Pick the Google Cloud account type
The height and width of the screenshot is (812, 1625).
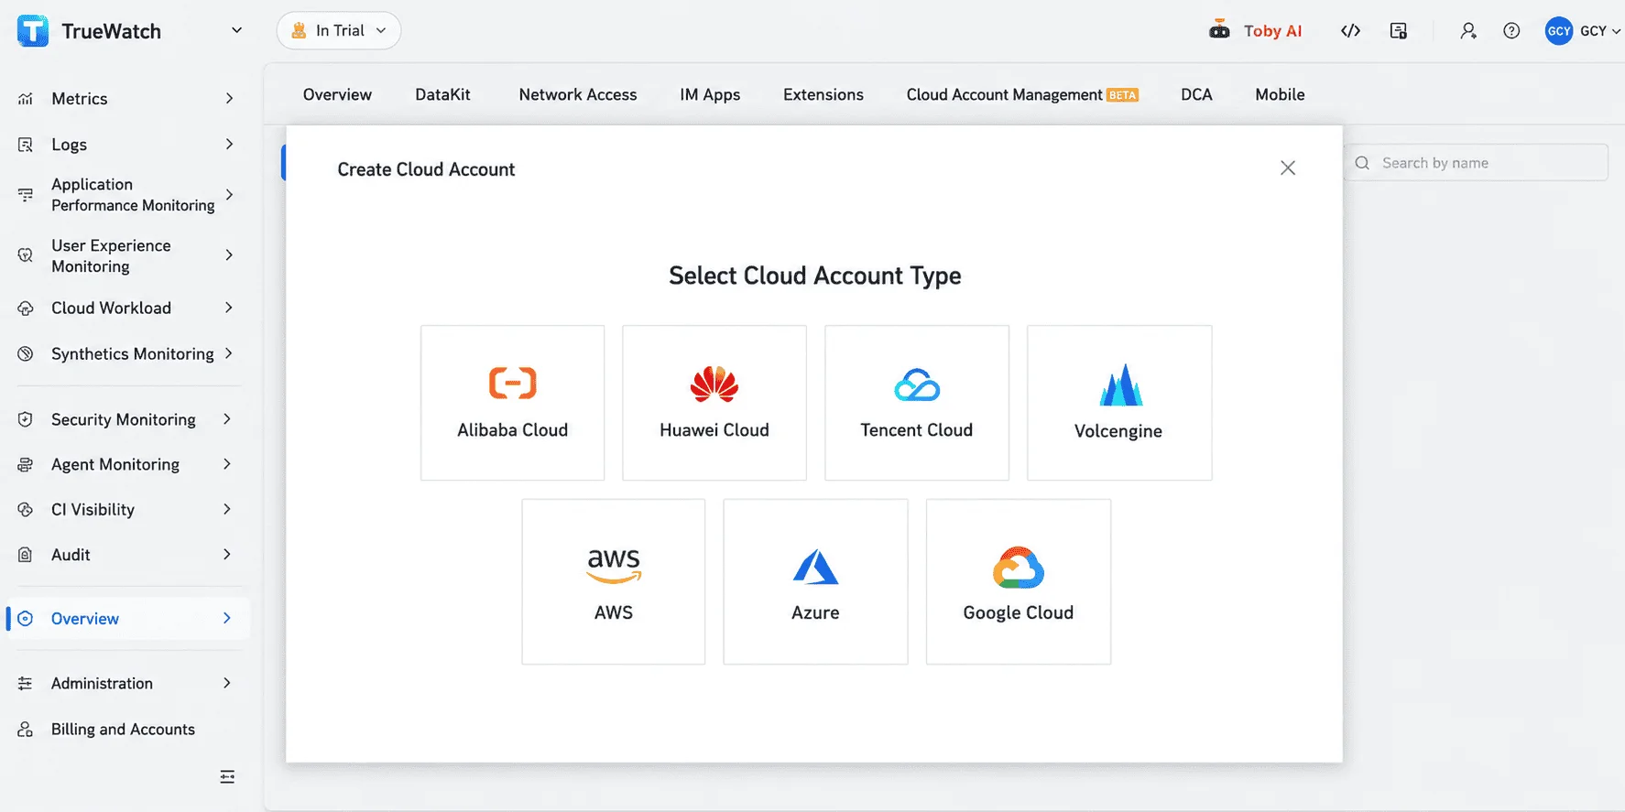point(1019,581)
